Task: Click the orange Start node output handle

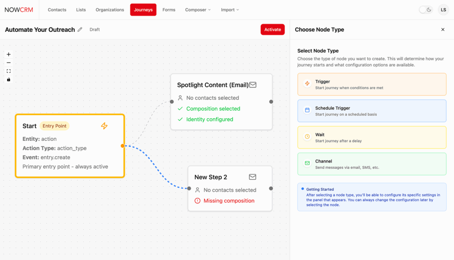Action: pyautogui.click(x=123, y=146)
